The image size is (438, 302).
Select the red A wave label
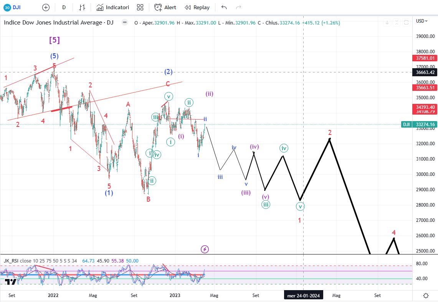click(128, 104)
